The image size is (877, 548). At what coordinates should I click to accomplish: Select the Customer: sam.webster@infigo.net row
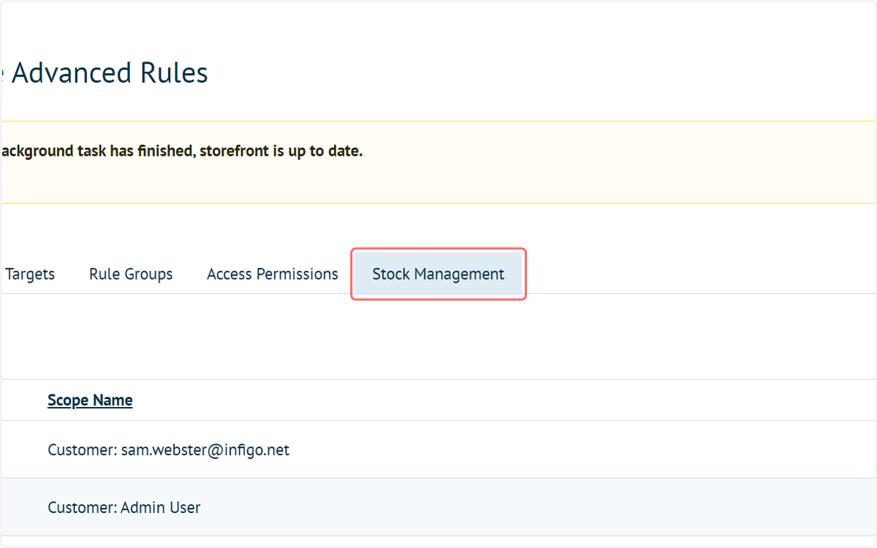438,449
